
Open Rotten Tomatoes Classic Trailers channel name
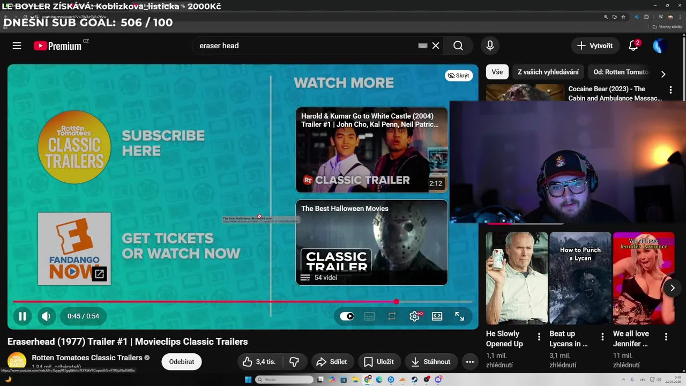(x=87, y=358)
